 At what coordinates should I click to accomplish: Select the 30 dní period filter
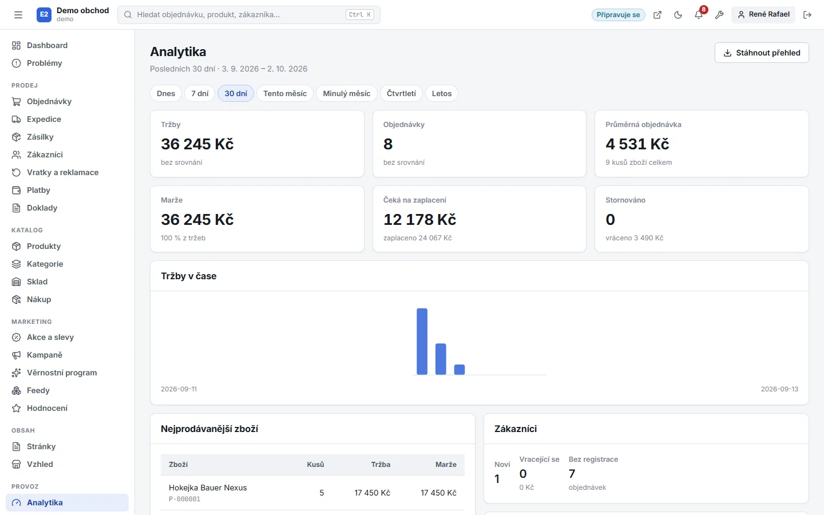(x=236, y=93)
